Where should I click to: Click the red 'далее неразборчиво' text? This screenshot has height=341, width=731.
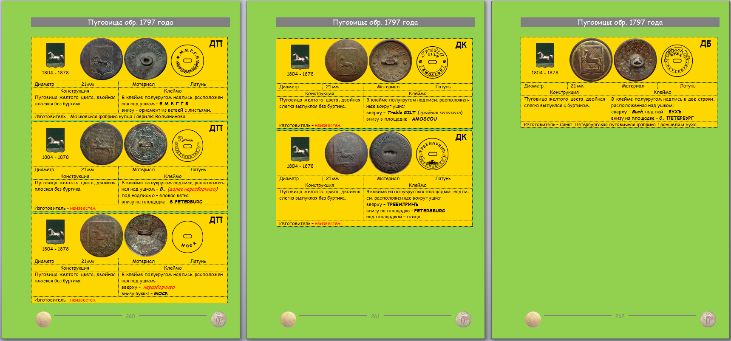[193, 189]
